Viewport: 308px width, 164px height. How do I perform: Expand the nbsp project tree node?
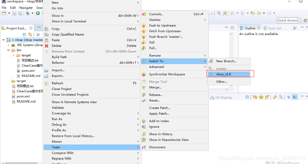[x=3, y=40]
